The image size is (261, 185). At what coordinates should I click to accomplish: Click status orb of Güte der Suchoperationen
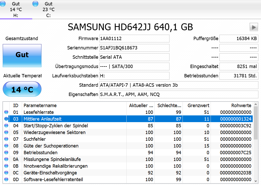[6, 146]
